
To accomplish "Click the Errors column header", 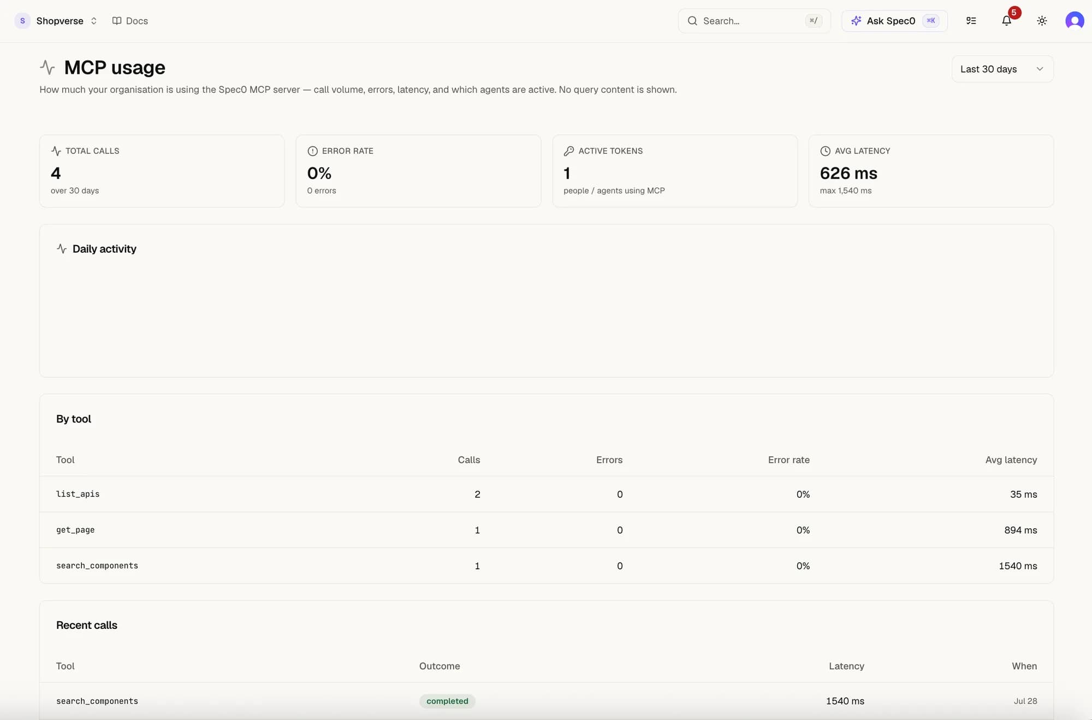I will pyautogui.click(x=609, y=460).
